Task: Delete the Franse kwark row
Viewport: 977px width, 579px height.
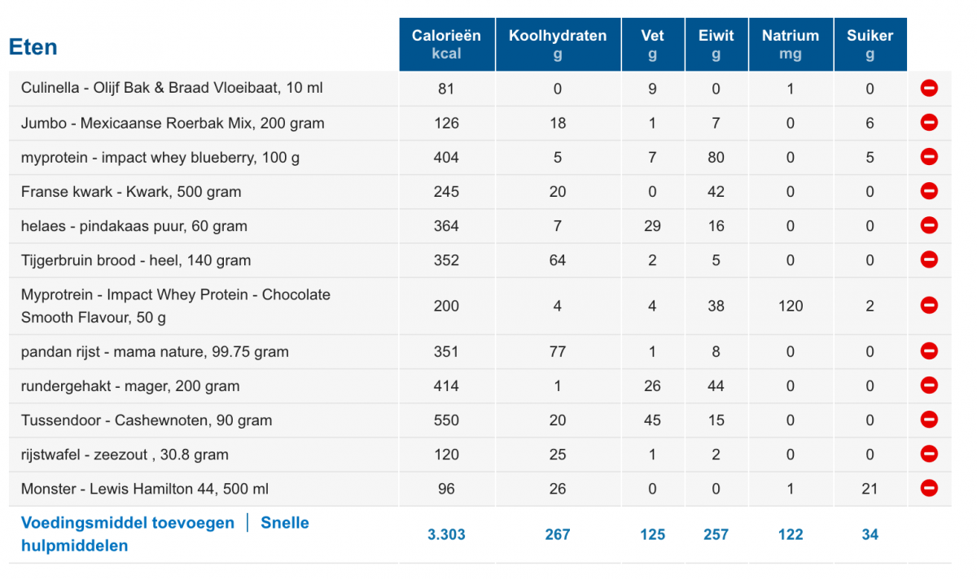Action: click(x=929, y=191)
